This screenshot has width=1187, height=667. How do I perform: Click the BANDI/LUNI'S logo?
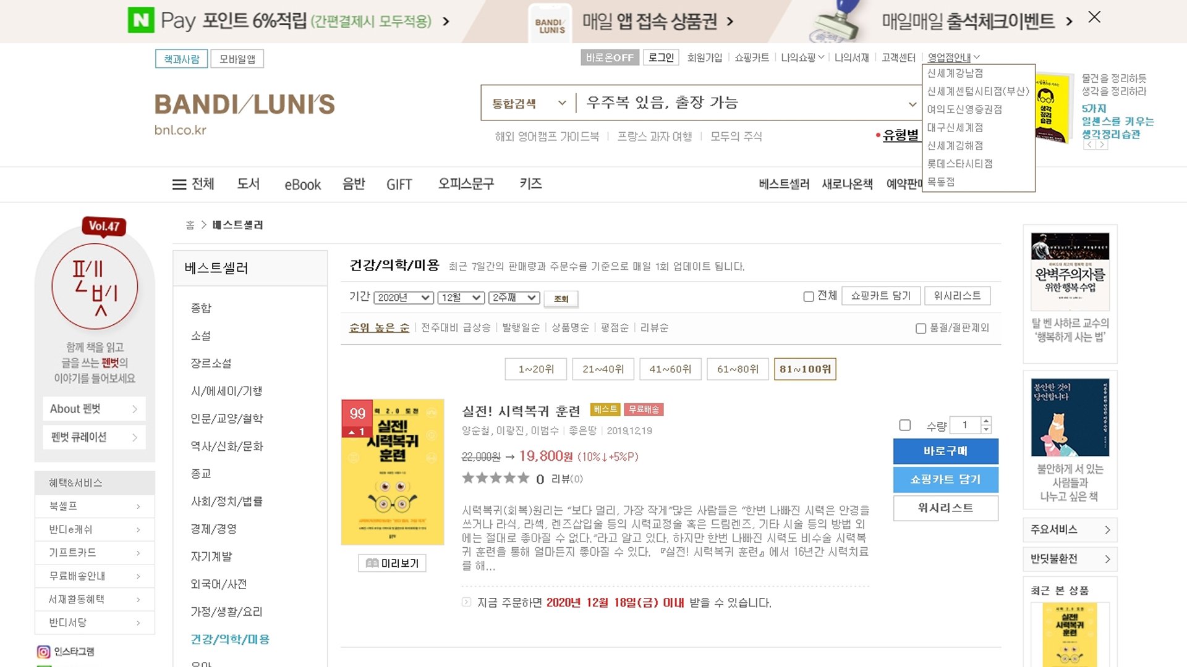pos(244,104)
